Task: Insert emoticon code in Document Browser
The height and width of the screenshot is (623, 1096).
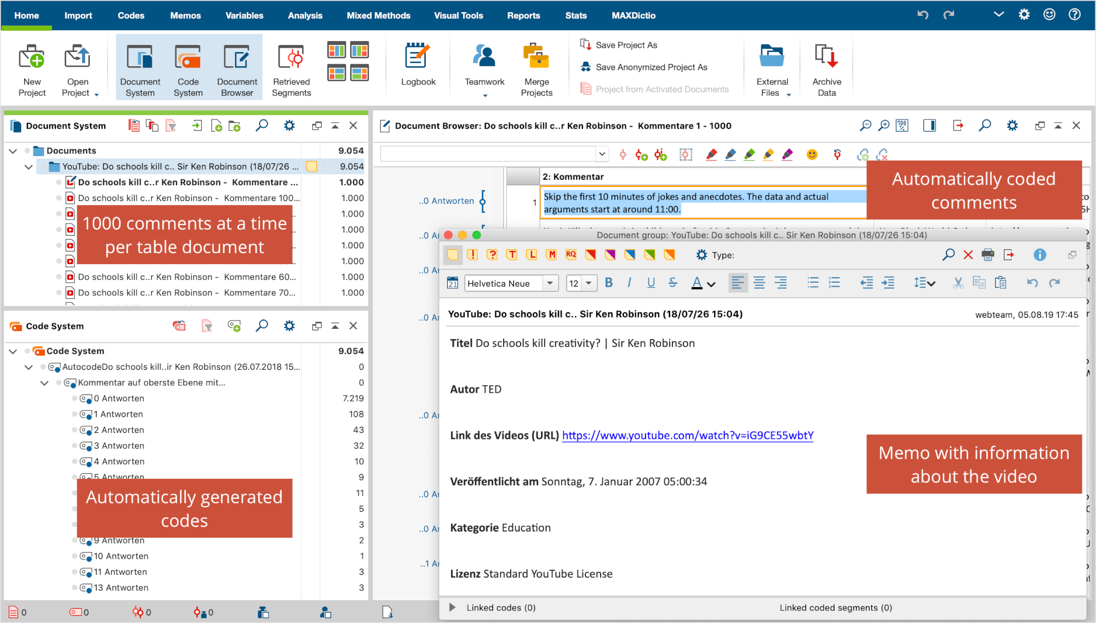Action: pos(812,155)
